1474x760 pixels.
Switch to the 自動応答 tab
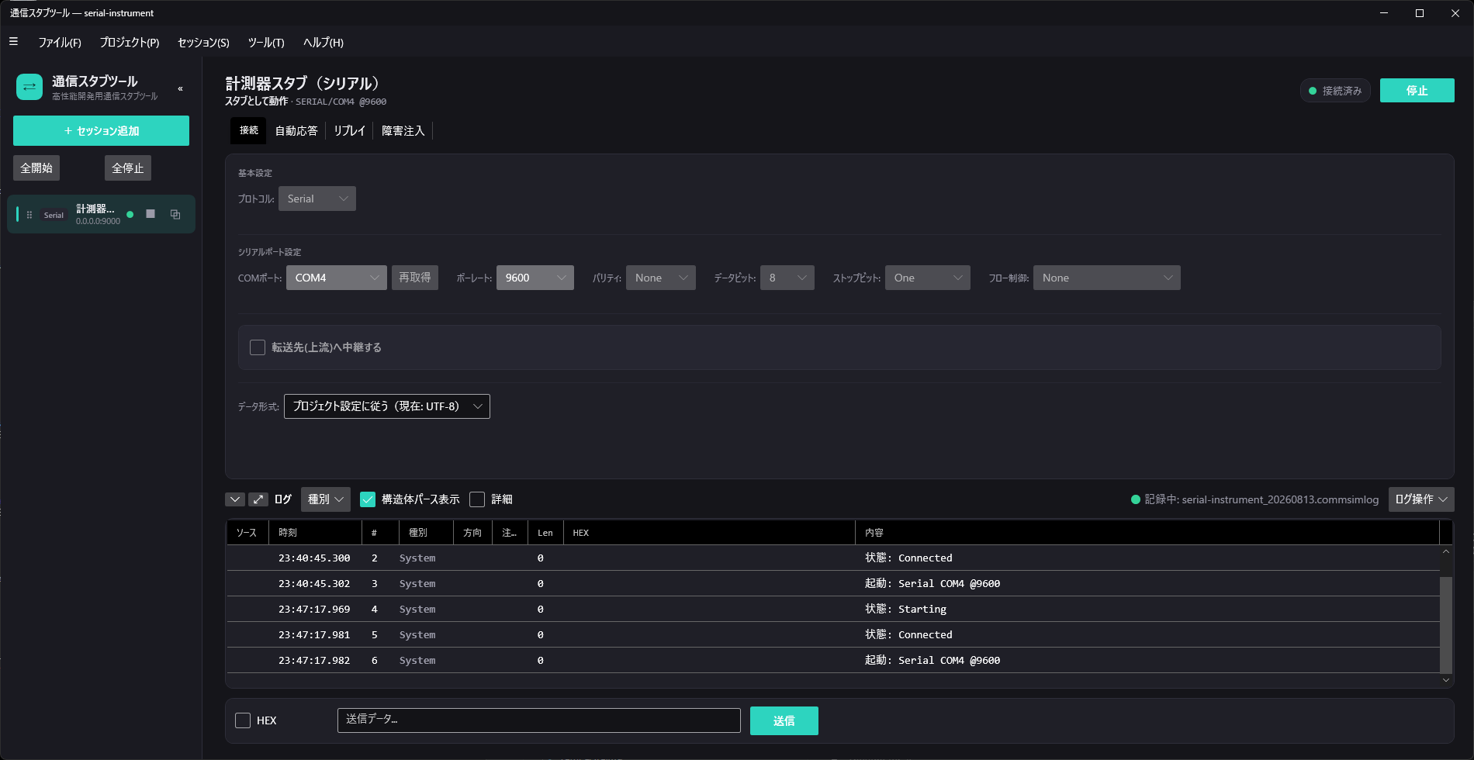(x=296, y=130)
